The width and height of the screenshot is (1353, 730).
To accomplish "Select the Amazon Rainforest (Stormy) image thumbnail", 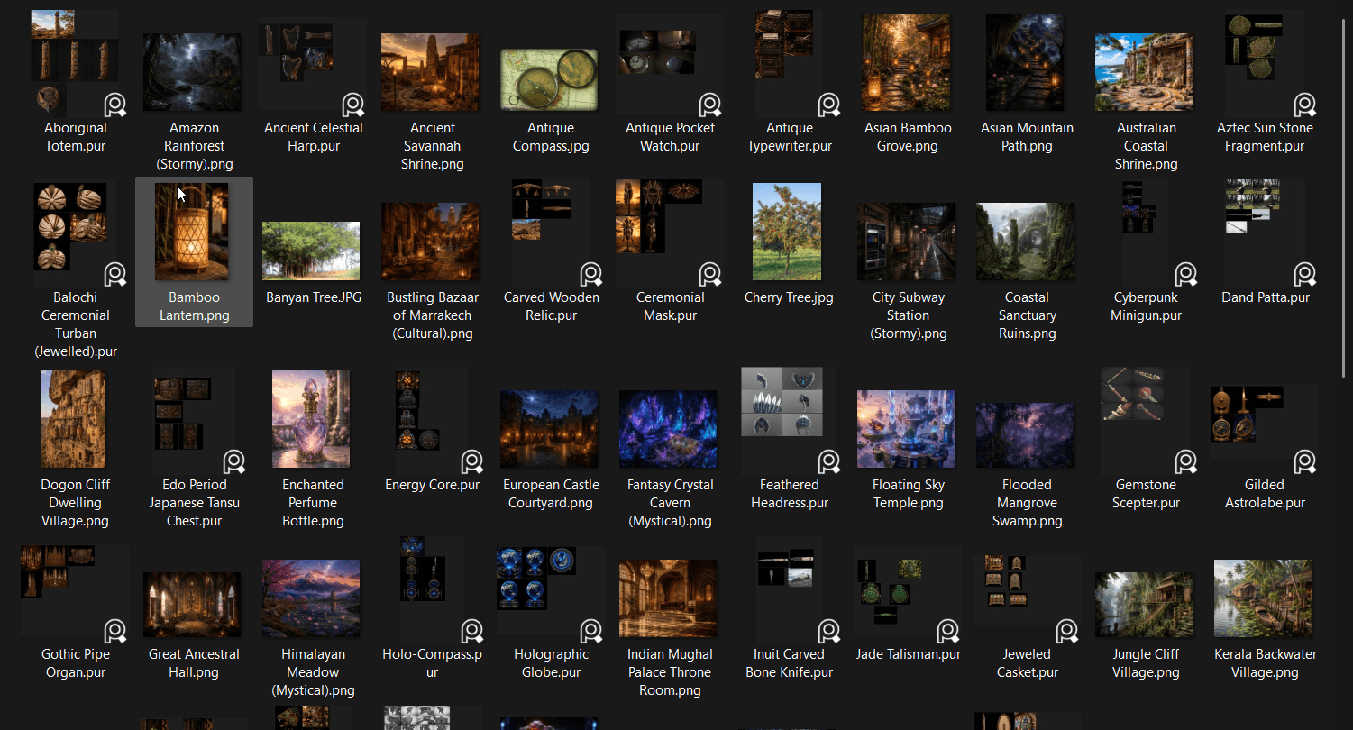I will (x=192, y=72).
